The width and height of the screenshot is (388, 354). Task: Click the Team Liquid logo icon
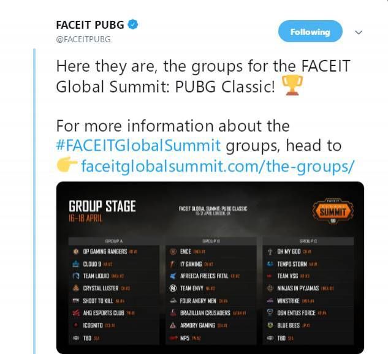pyautogui.click(x=76, y=276)
